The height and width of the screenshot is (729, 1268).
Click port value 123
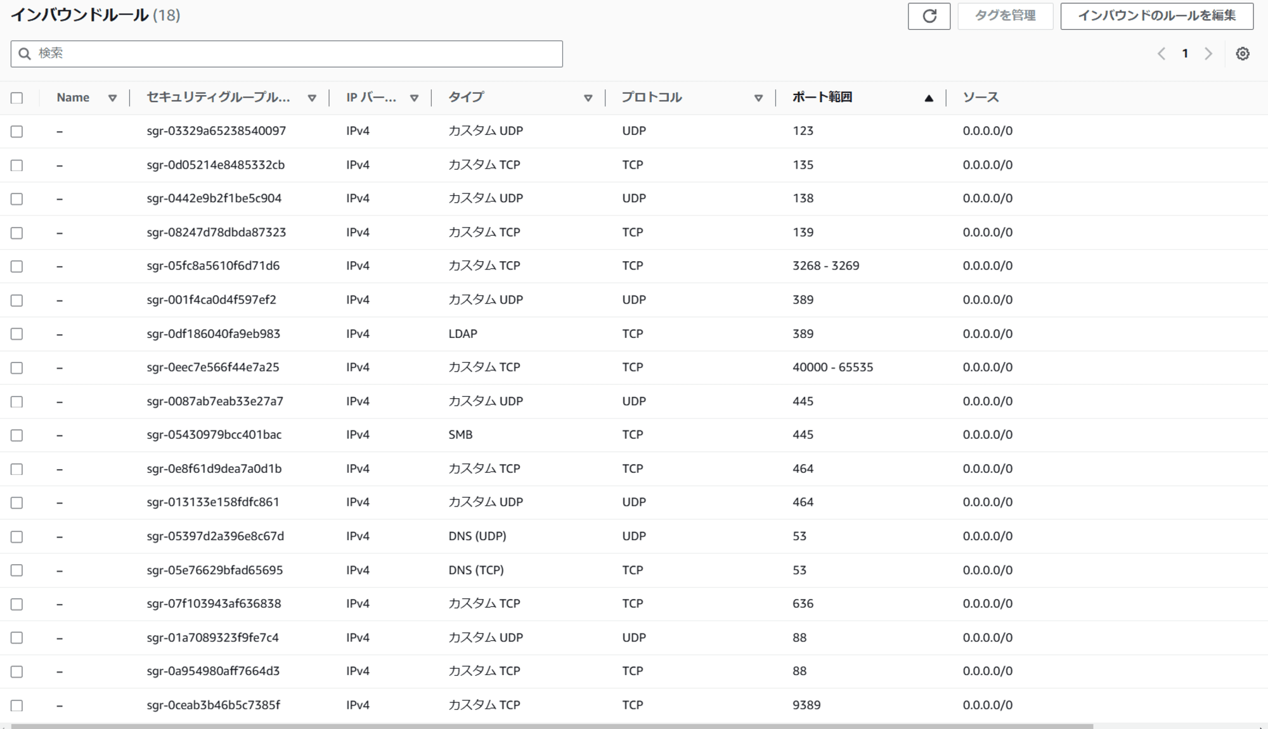pyautogui.click(x=803, y=131)
